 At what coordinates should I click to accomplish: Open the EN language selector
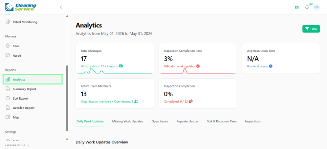(x=297, y=7)
